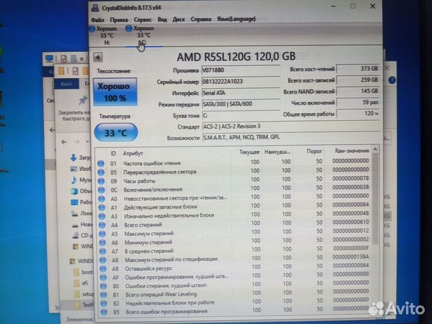Viewport: 432px width, 324px height.
Task: Click the status circle of attribute A9
Action: pos(103,269)
